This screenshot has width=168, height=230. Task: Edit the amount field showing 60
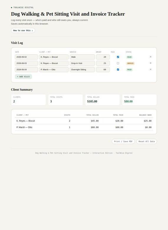pyautogui.click(x=103, y=70)
